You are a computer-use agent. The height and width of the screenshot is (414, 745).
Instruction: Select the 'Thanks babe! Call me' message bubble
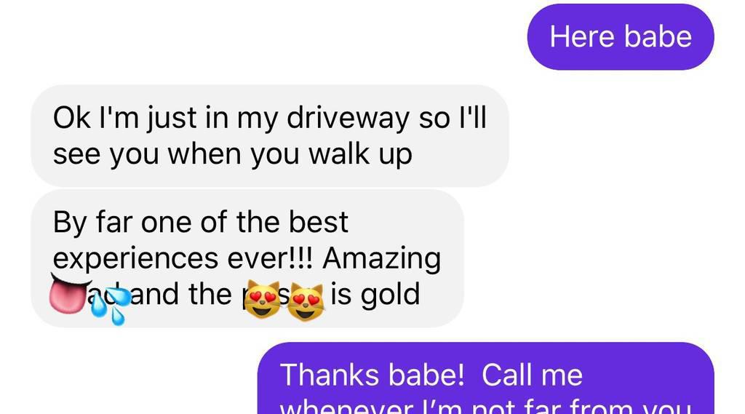coord(485,378)
